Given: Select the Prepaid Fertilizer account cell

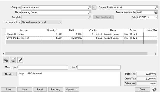Looking at the screenshot, I should (x=24, y=34).
